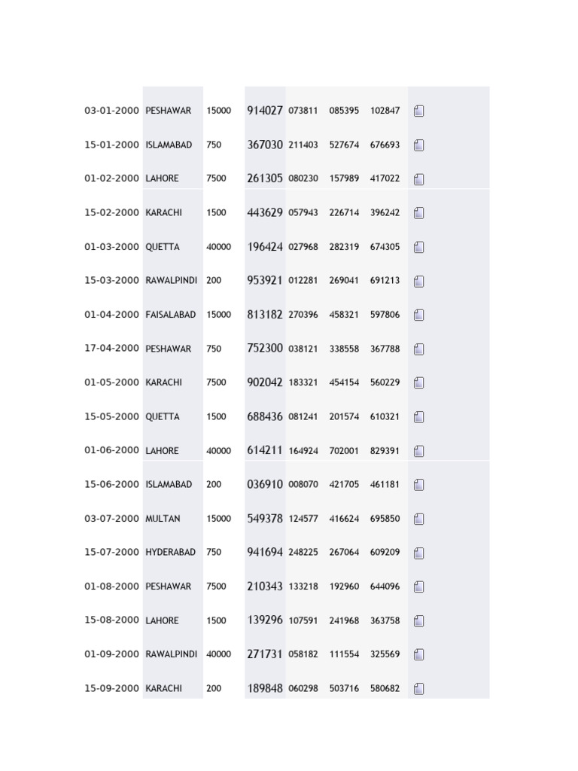Open document icon for 15-02-2000 Karachi draw
Viewport: 578px width, 771px height.
pos(418,213)
